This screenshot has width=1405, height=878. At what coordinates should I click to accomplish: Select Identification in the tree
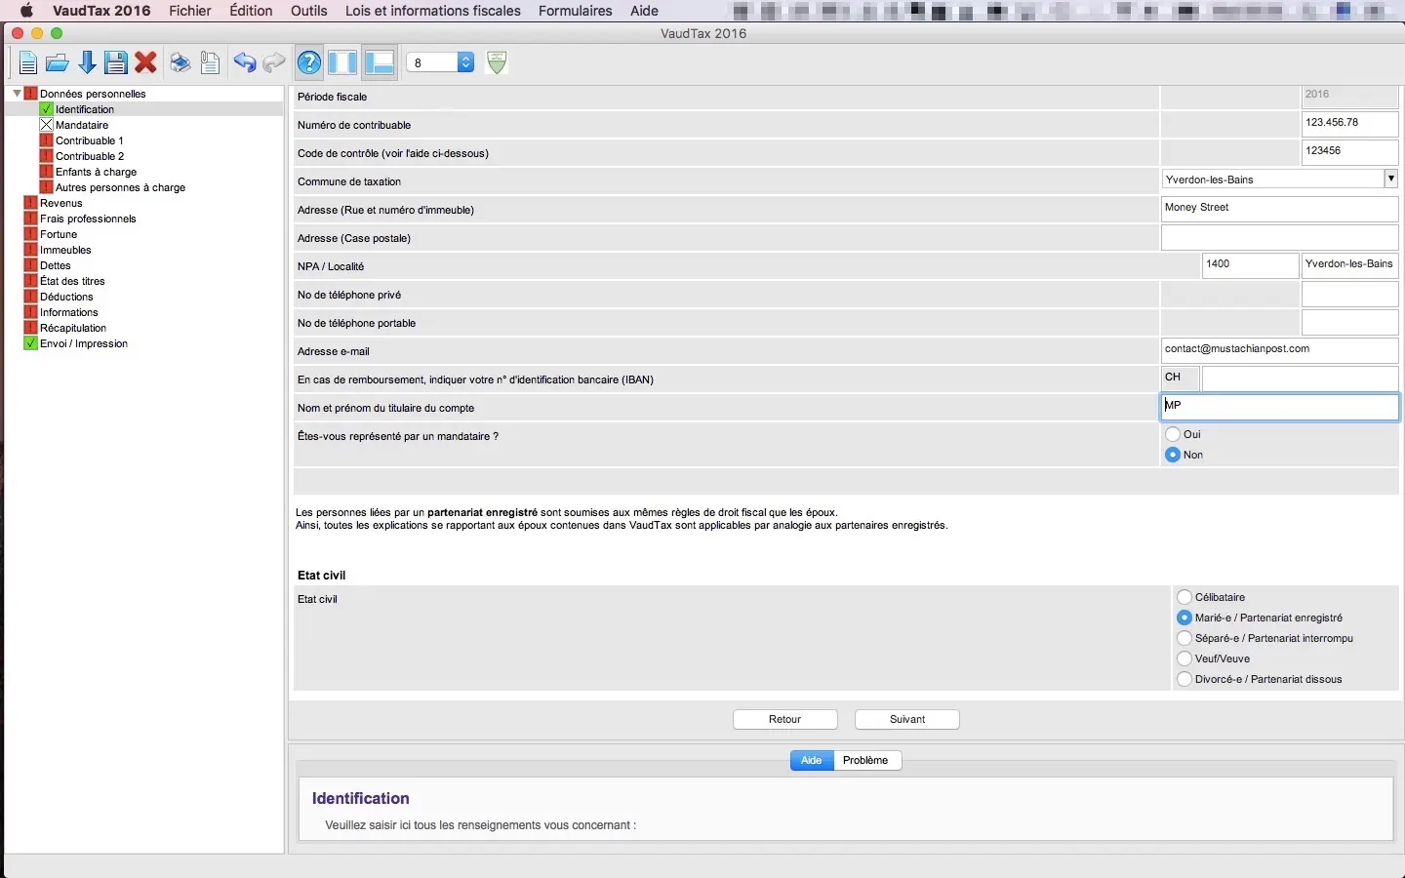pos(85,109)
